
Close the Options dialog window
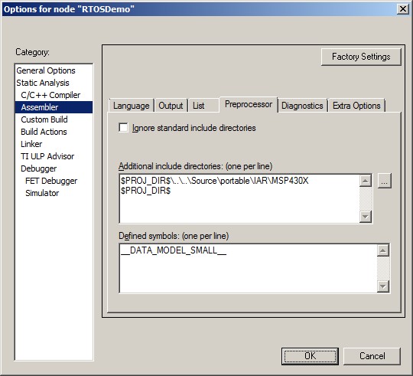tap(403, 9)
